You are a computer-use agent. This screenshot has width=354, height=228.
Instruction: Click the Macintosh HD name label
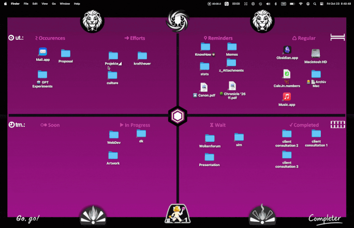[316, 62]
